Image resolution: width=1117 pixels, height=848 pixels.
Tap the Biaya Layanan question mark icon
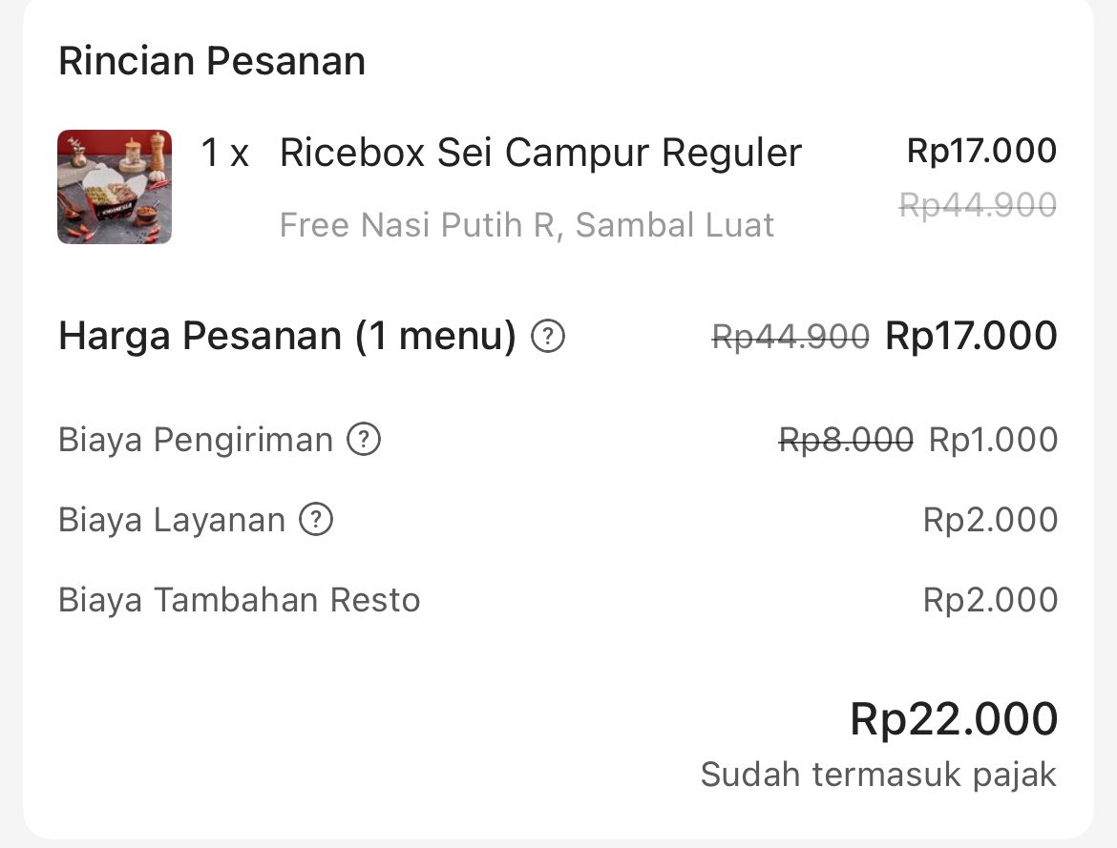point(316,519)
